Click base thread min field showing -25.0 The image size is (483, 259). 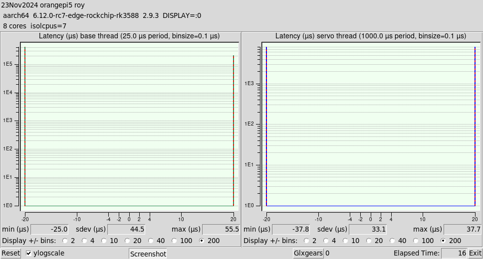click(x=49, y=230)
